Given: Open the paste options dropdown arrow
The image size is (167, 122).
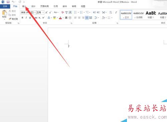Looking at the screenshot, I should point(4,19).
